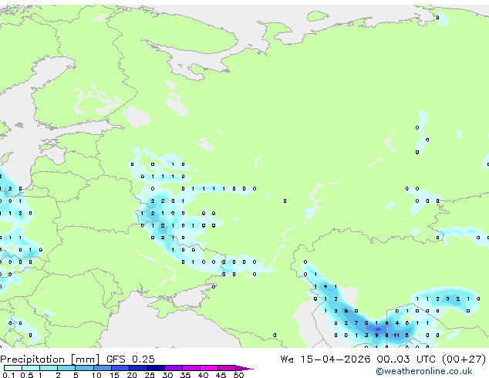
Task: Click the legend label '50'
Action: [x=239, y=375]
